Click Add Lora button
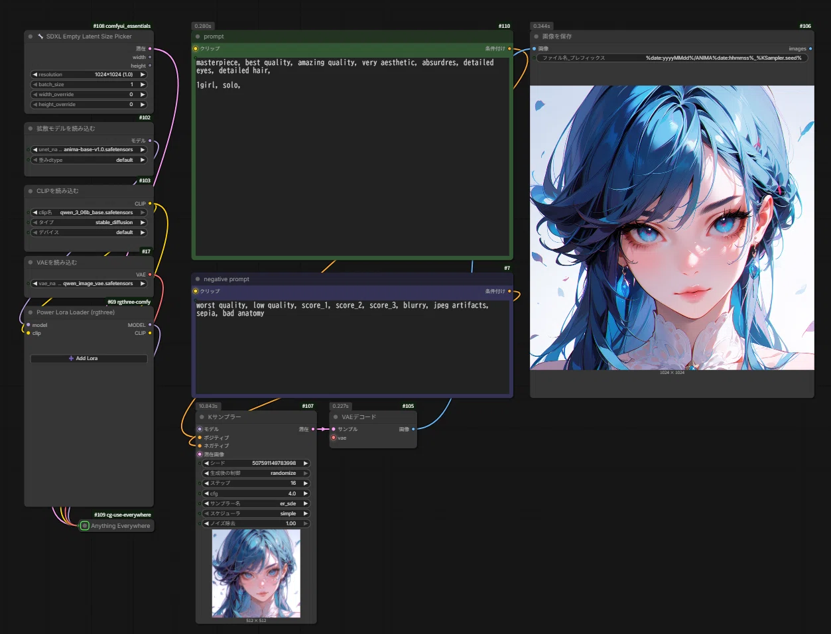 (89, 358)
